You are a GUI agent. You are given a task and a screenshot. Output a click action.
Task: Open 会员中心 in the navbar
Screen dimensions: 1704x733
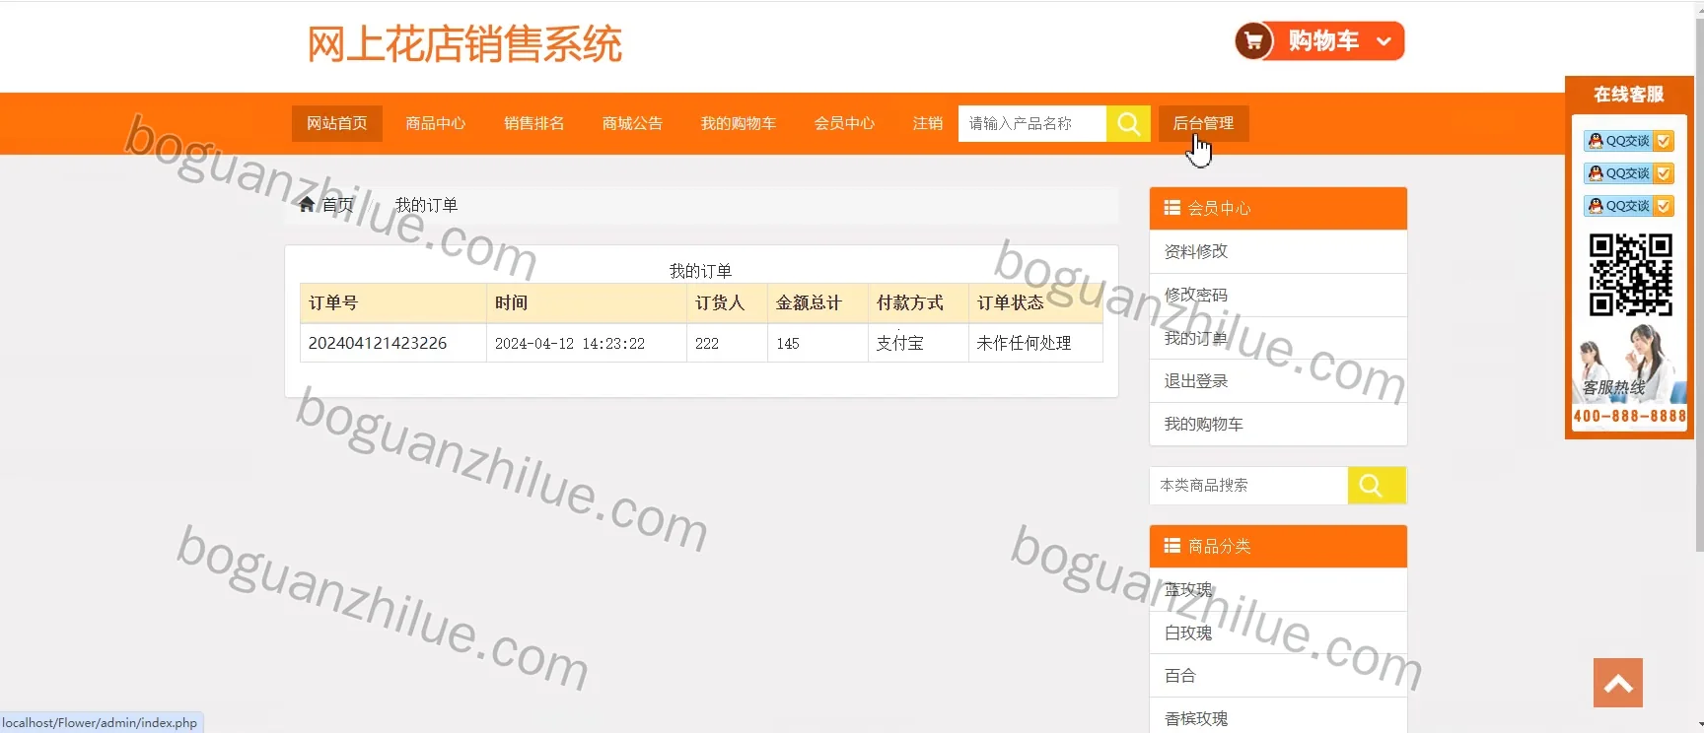844,123
